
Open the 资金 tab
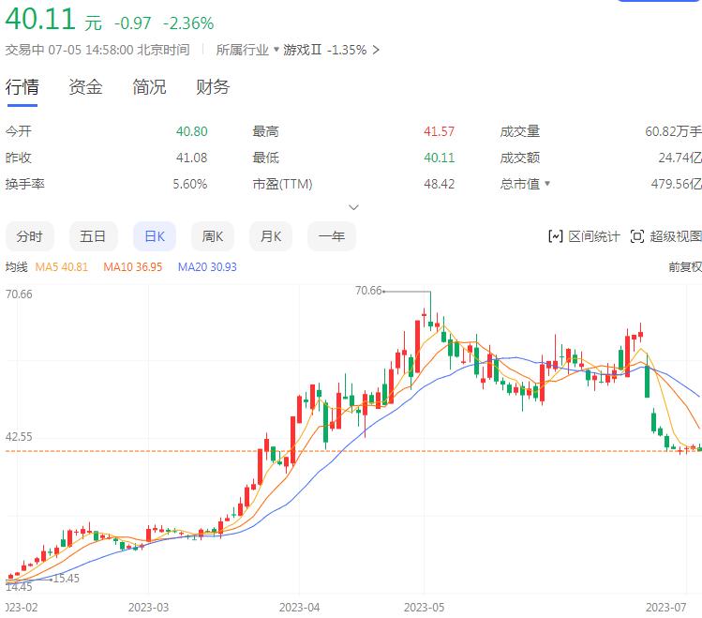(x=85, y=87)
